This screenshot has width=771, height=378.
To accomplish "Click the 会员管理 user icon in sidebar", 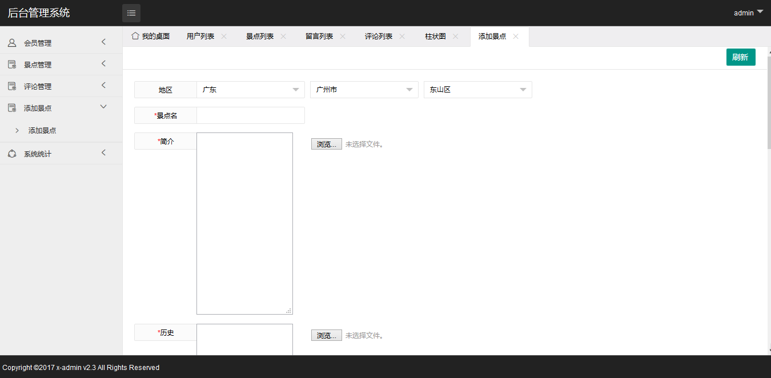I will [x=11, y=42].
